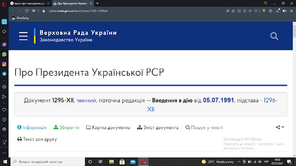Click the blue home icon in sidebar
The image size is (296, 166).
coord(4,22)
